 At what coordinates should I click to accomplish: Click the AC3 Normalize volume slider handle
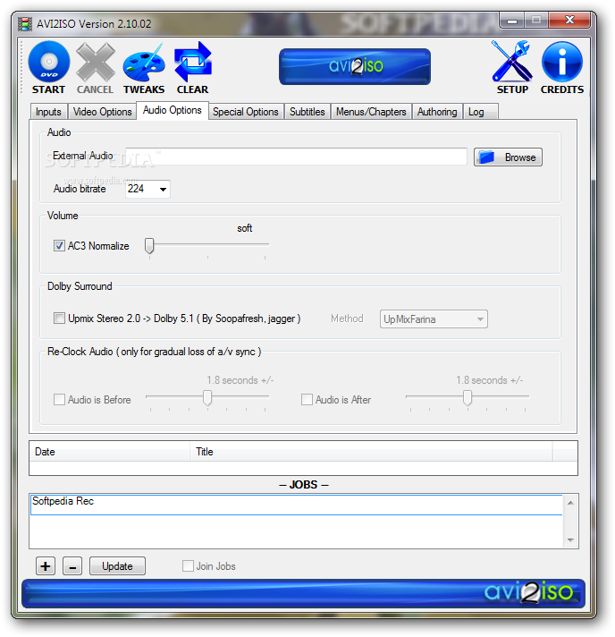pyautogui.click(x=149, y=246)
